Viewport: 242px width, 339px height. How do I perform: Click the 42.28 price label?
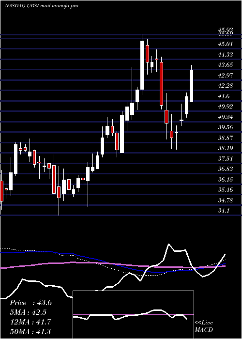tap(225, 86)
